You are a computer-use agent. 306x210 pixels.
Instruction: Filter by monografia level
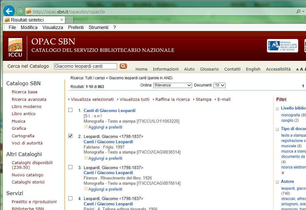point(291,115)
